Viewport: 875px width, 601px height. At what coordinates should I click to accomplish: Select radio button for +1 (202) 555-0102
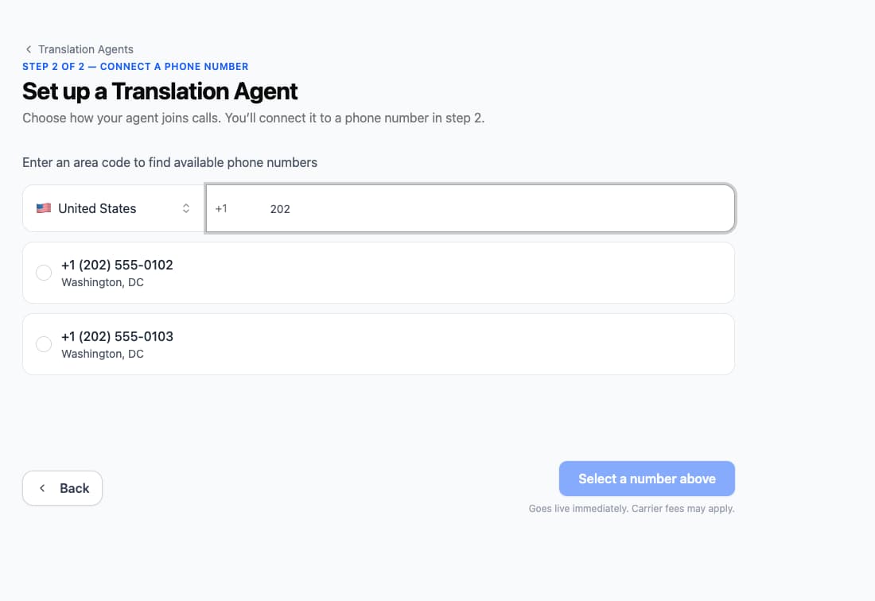[x=44, y=273]
